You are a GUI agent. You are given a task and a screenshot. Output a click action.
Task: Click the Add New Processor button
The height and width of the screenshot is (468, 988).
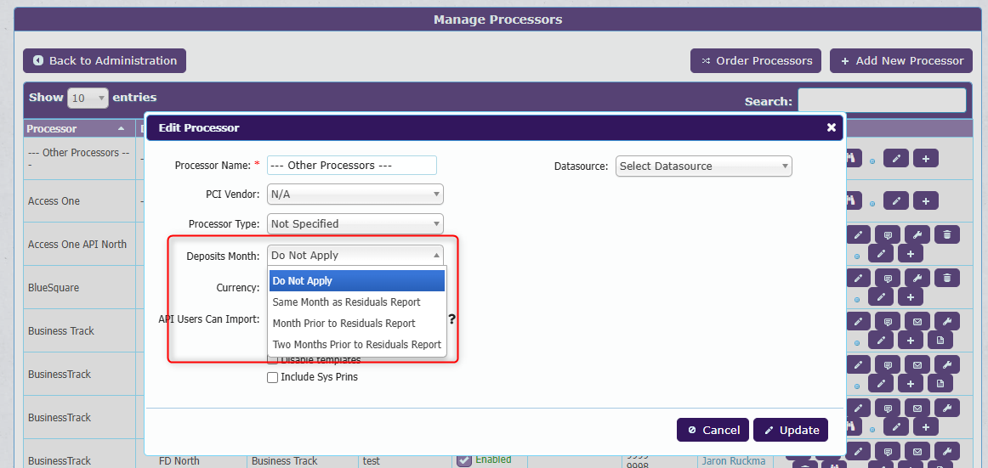(901, 60)
